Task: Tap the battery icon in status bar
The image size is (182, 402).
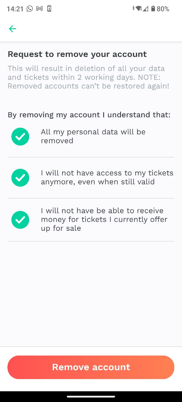Action: pos(153,9)
